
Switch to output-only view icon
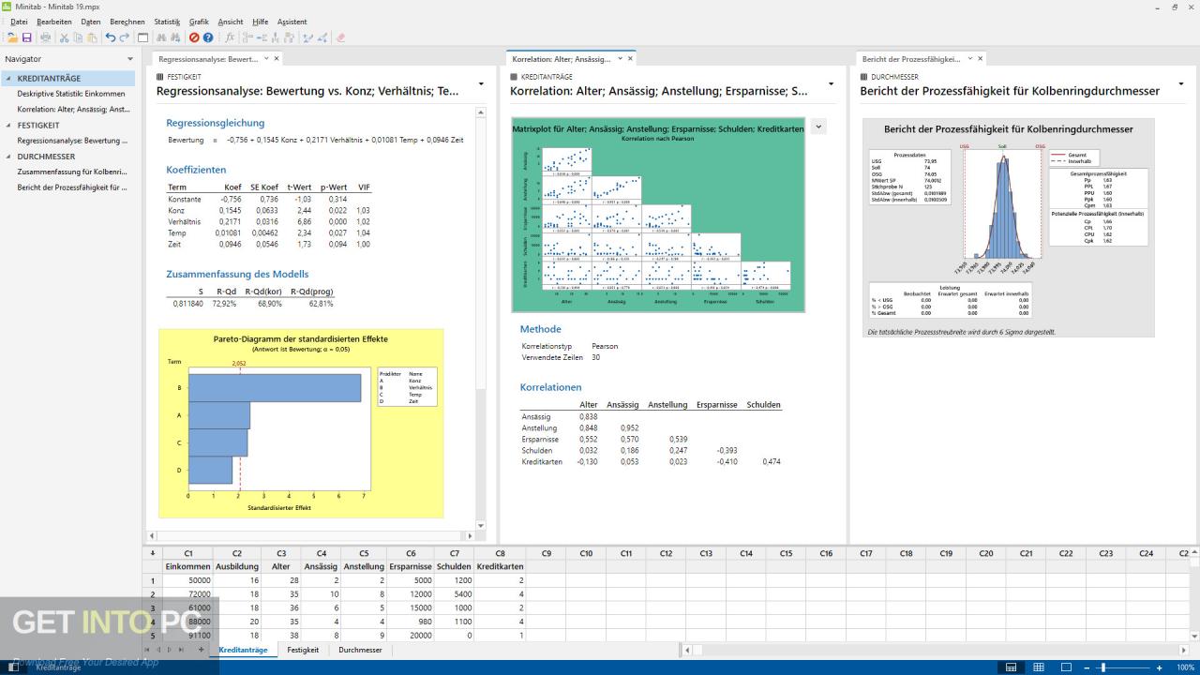tap(1066, 667)
